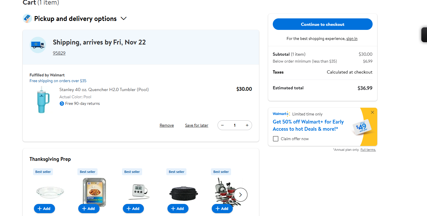The width and height of the screenshot is (427, 216).
Task: Remove the Stanley tumbler from cart
Action: [167, 125]
